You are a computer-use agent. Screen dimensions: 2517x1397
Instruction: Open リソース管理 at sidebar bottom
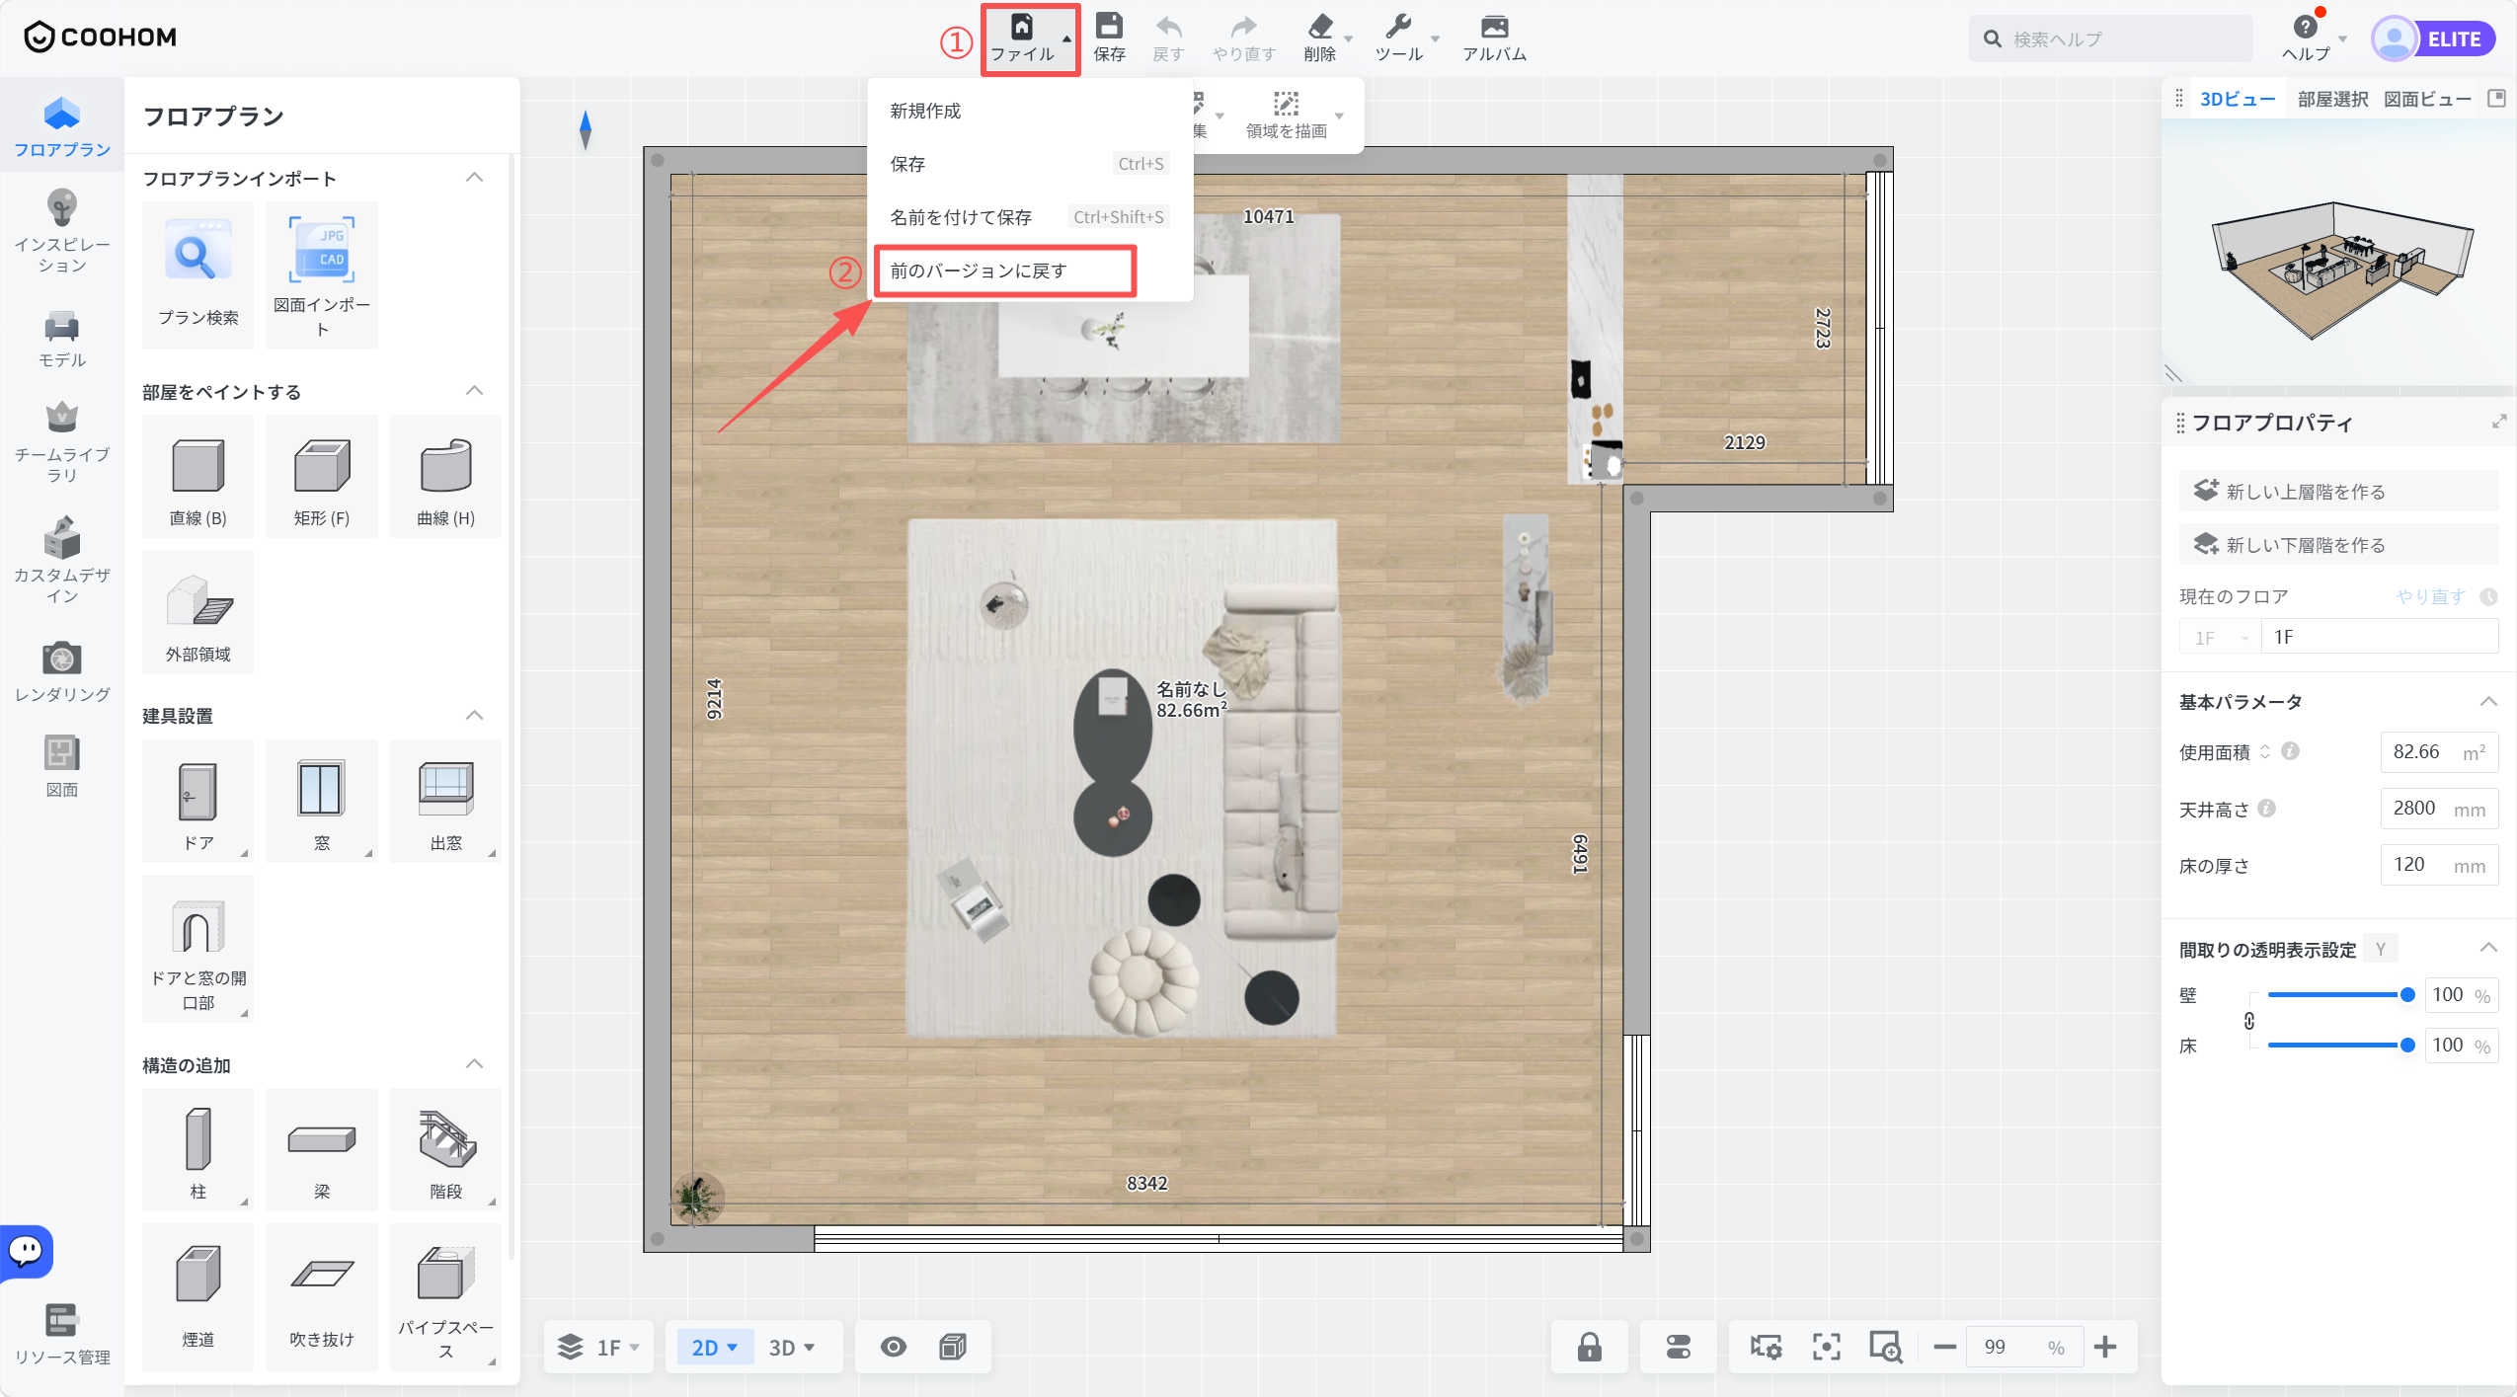pos(61,1335)
